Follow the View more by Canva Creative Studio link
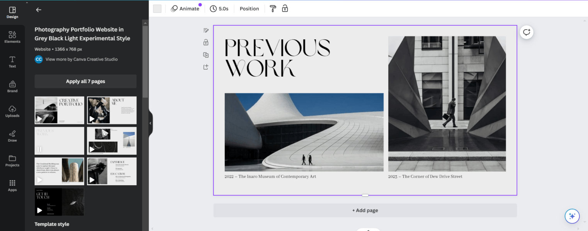Viewport: 588px width, 231px height. [x=81, y=59]
